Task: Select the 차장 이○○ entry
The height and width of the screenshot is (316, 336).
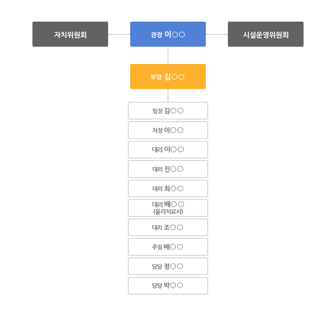Action: tap(168, 130)
